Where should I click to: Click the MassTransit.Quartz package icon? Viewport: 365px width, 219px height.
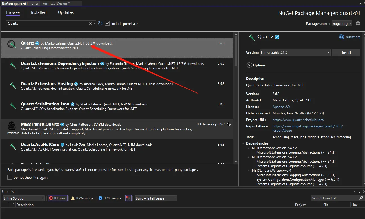pos(12,126)
